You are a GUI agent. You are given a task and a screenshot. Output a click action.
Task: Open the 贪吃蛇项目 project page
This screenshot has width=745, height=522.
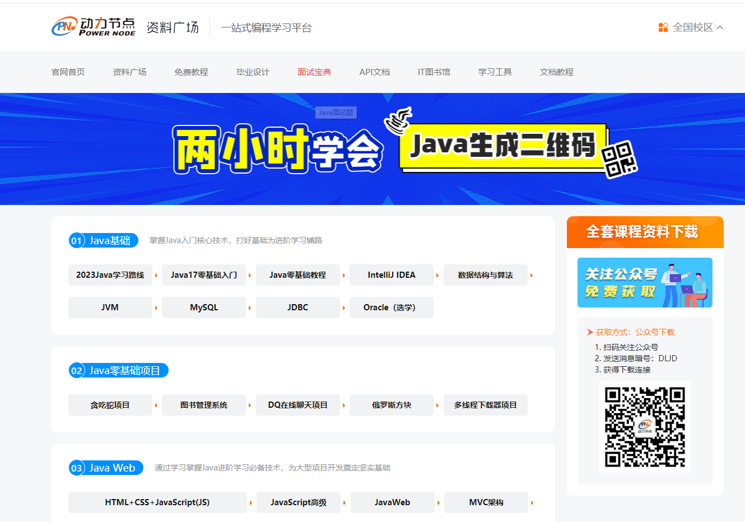point(110,405)
